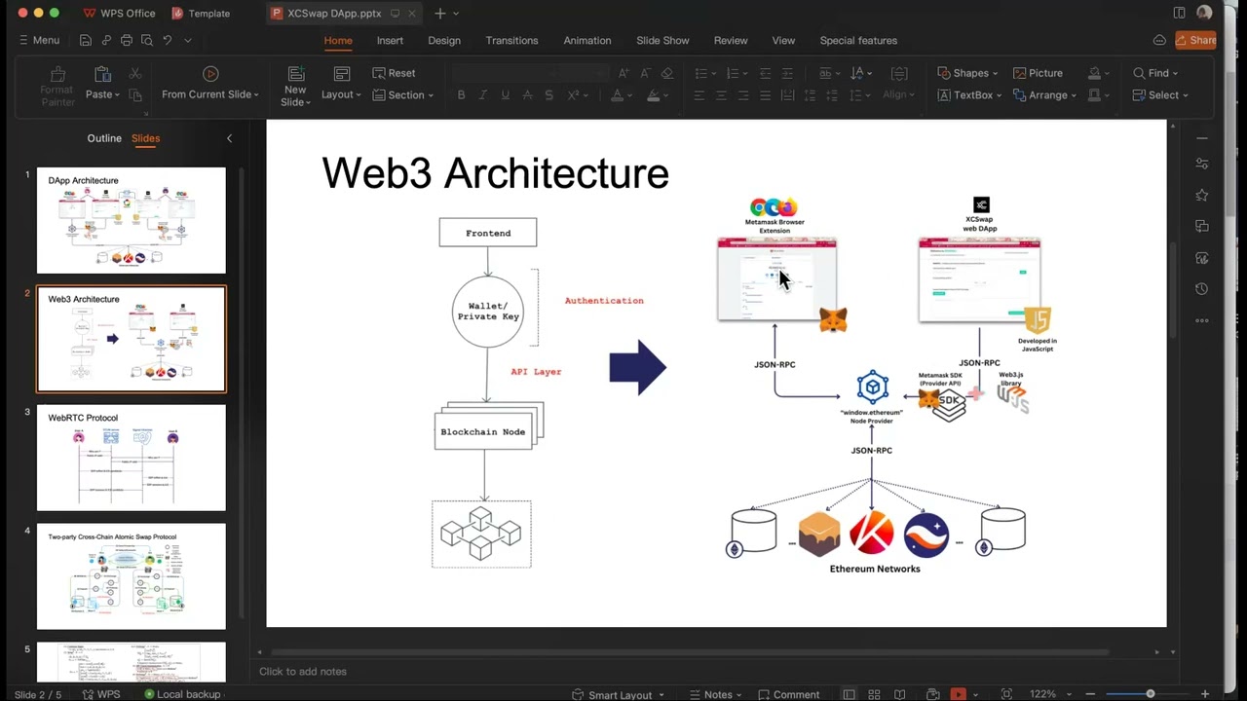Viewport: 1247px width, 701px height.
Task: Click the Undo arrow icon
Action: (x=168, y=40)
